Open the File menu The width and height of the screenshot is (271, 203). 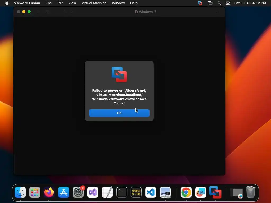point(48,3)
